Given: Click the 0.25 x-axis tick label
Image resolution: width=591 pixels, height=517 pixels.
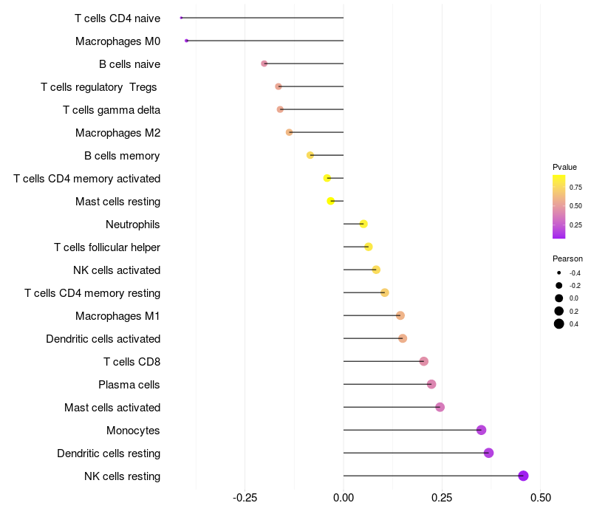Looking at the screenshot, I should (x=442, y=498).
